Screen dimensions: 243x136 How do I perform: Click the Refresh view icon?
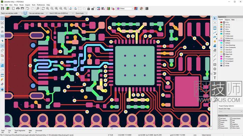click(x=43, y=9)
